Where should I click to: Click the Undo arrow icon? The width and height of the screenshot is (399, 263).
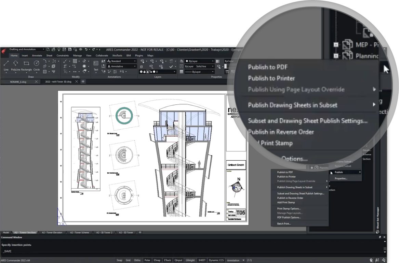[86, 49]
